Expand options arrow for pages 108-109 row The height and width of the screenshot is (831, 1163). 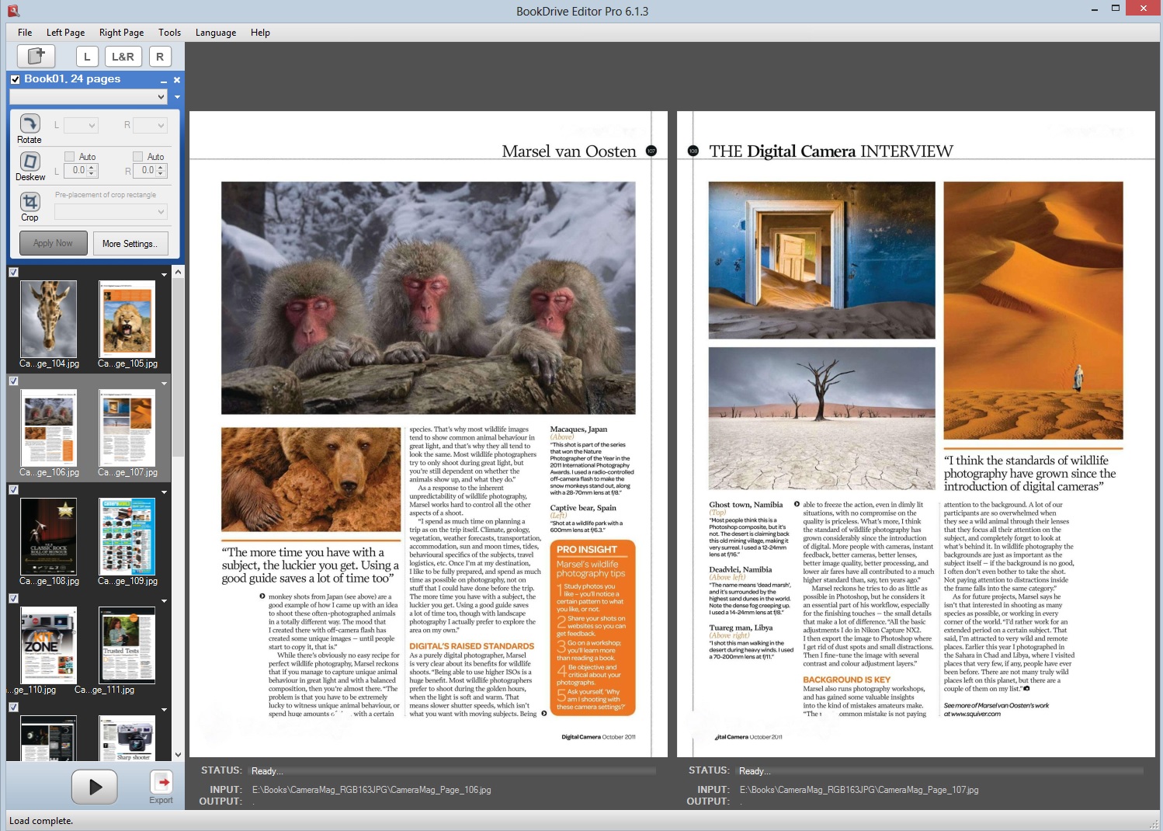click(164, 492)
